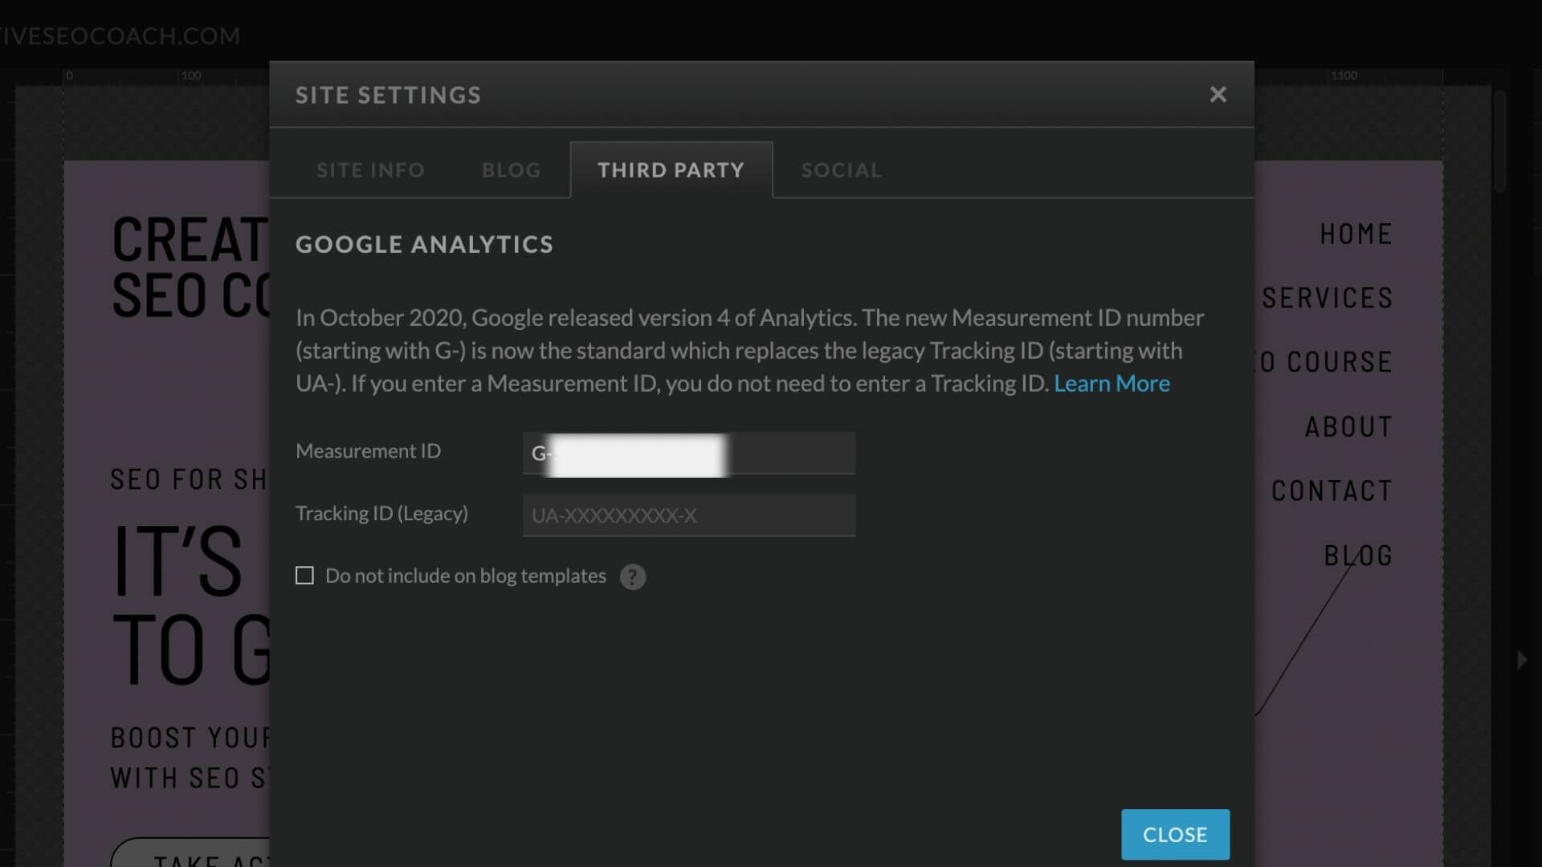Enable "Do not include on blog templates"
This screenshot has width=1542, height=867.
pos(304,575)
